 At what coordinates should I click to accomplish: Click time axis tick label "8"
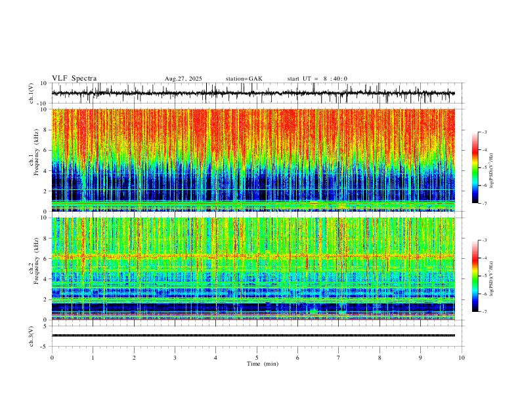click(379, 358)
